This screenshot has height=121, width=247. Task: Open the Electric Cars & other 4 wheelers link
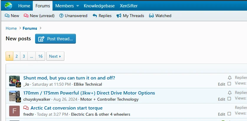pyautogui.click(x=101, y=115)
